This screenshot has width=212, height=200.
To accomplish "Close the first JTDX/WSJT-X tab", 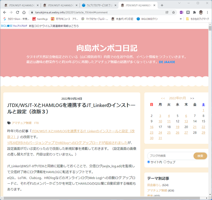I will tap(37, 5).
